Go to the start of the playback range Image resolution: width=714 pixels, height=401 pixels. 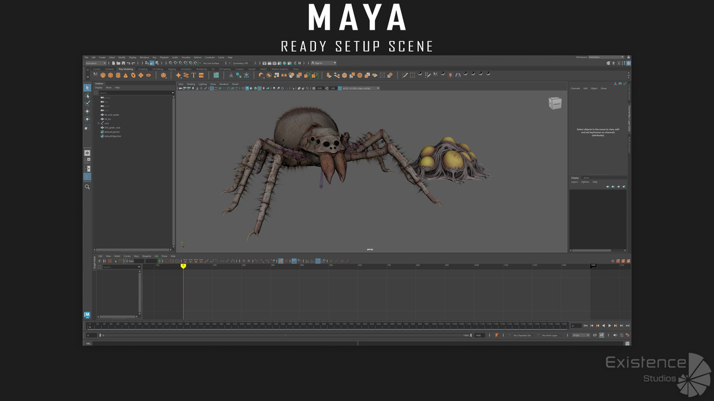click(585, 326)
